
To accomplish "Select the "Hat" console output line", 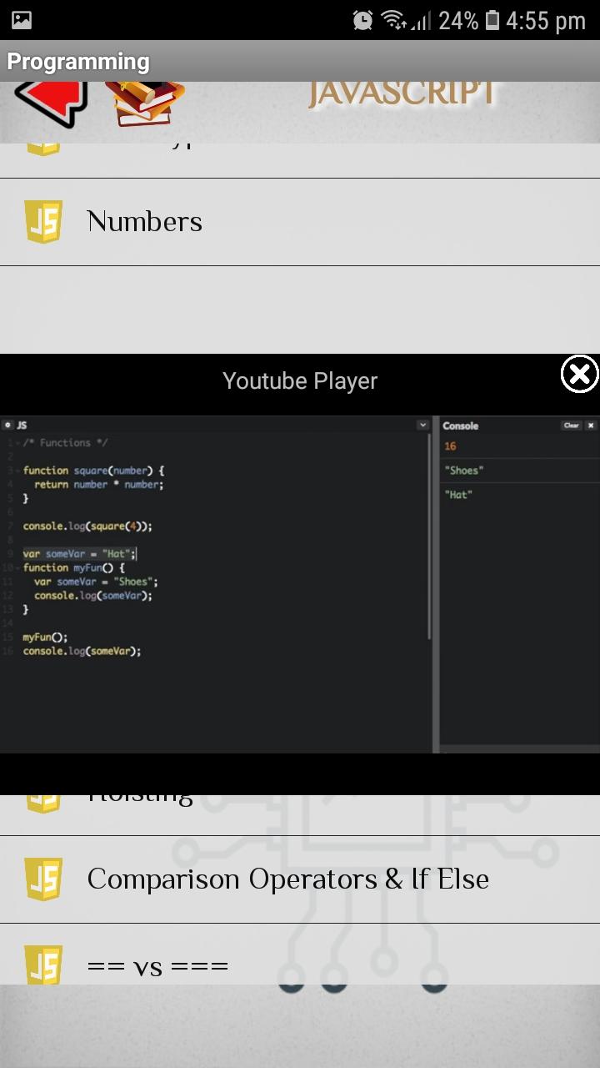I will [x=458, y=495].
